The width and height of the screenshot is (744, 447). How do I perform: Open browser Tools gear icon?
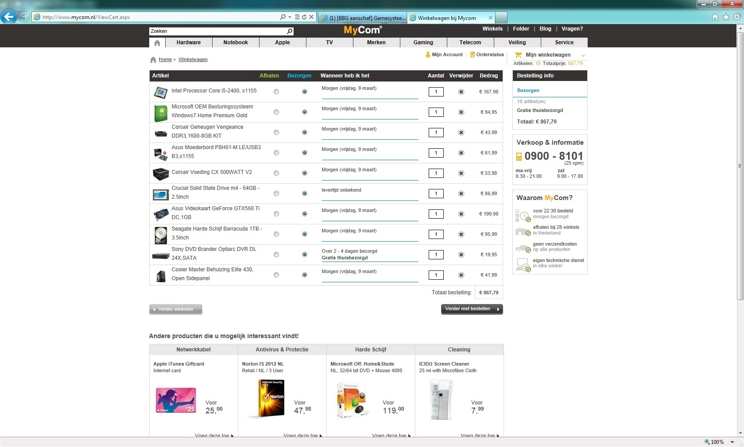tap(737, 17)
